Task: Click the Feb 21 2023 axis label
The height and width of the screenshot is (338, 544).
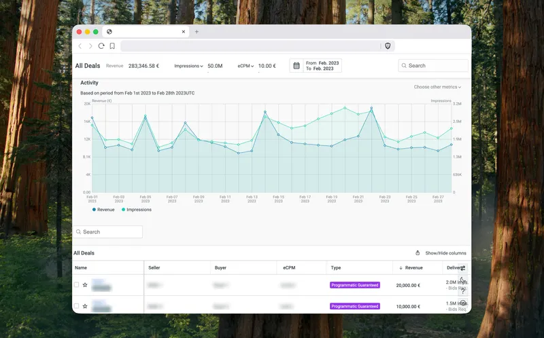Action: tap(358, 199)
